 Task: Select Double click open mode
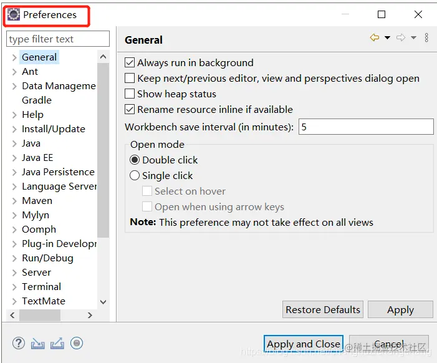click(x=135, y=160)
